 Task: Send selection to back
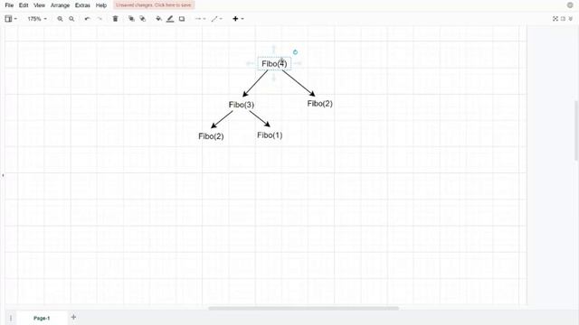click(143, 19)
